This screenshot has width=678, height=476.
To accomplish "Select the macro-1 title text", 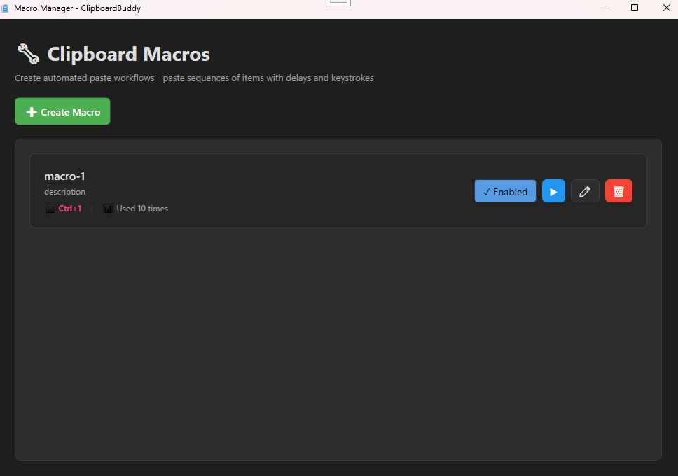I will tap(64, 176).
